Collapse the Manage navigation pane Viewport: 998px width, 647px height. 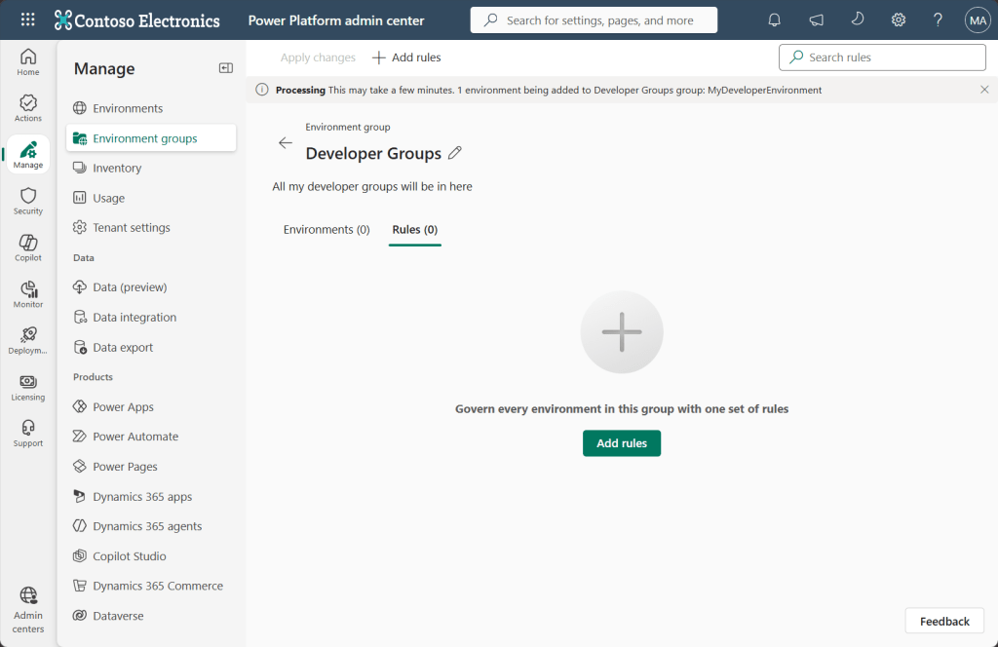[x=225, y=68]
